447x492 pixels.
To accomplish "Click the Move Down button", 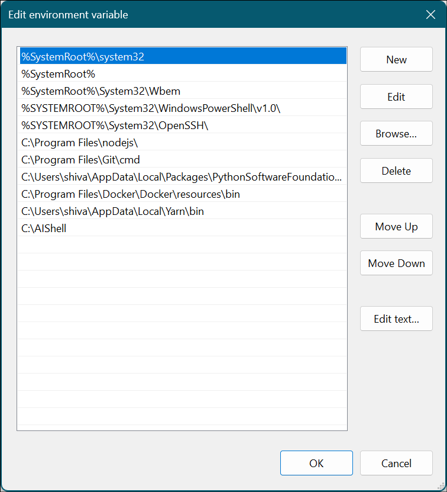I will [x=396, y=263].
